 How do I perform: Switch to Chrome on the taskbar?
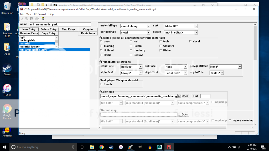click(x=102, y=147)
